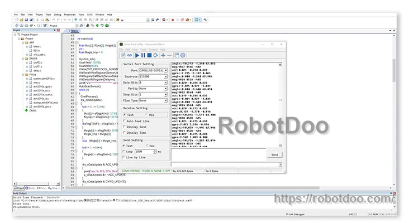Click the Translate icon in build toolbar

[x=17, y=26]
